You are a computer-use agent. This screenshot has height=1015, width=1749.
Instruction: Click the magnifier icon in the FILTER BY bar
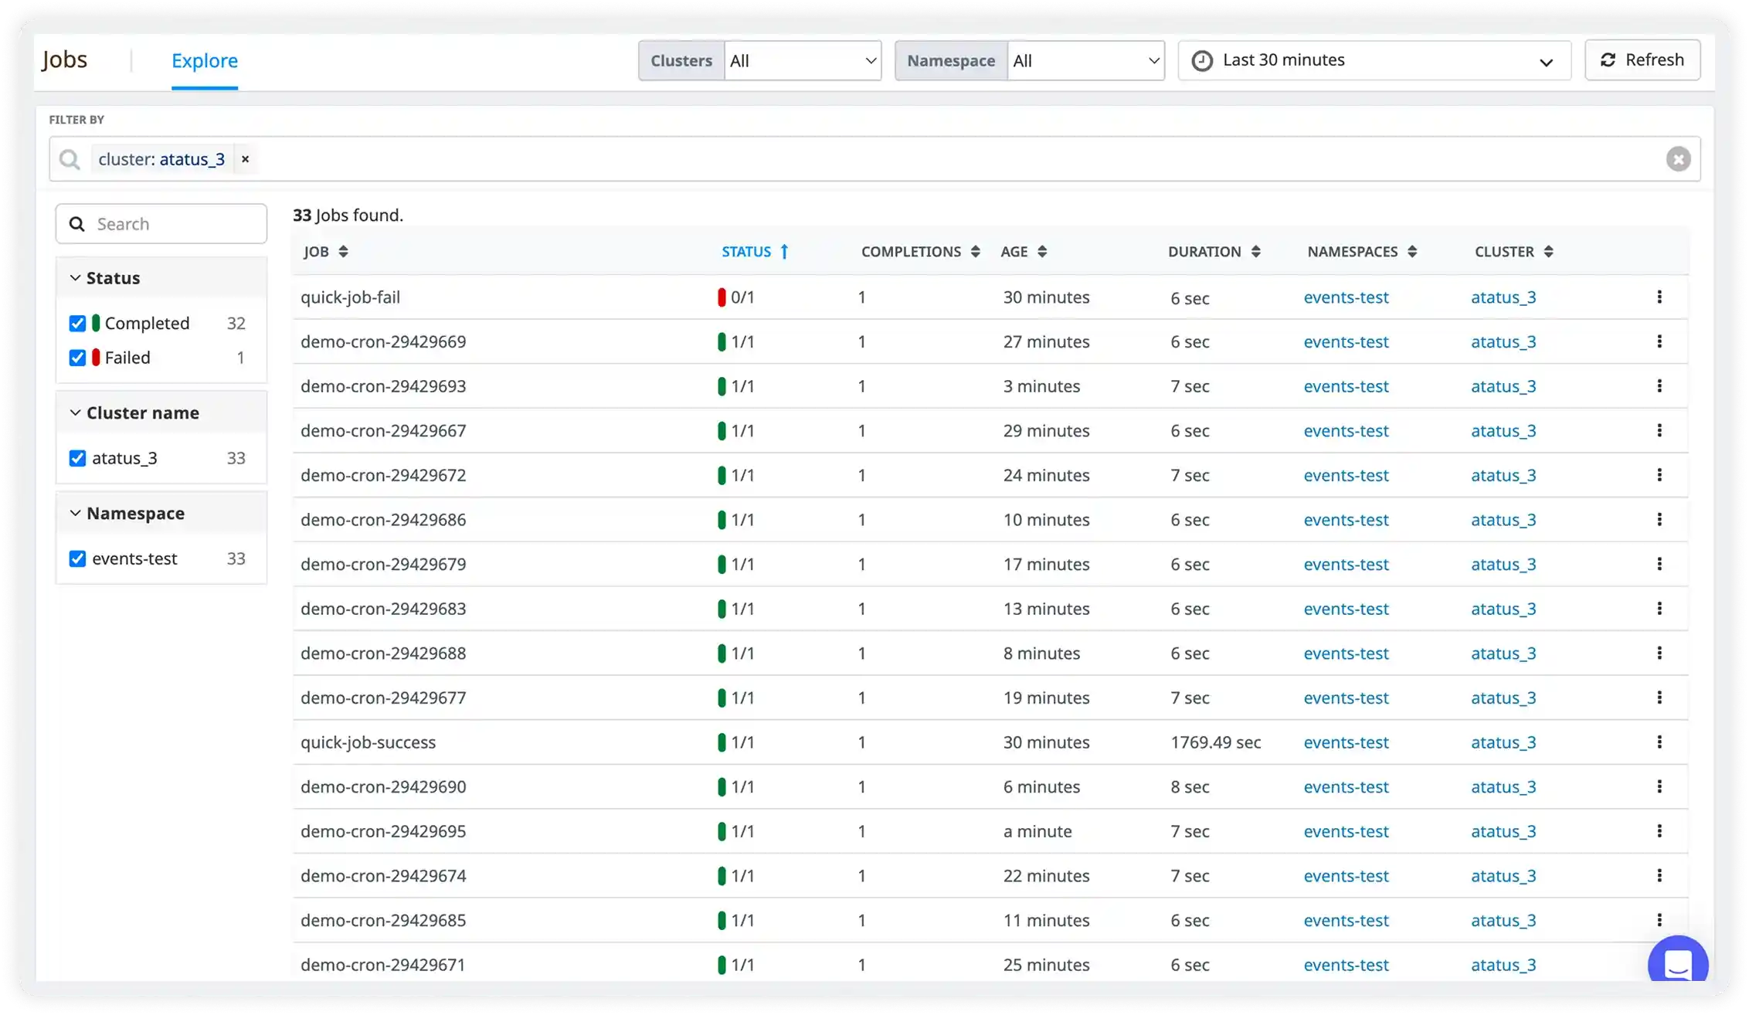[x=70, y=158]
